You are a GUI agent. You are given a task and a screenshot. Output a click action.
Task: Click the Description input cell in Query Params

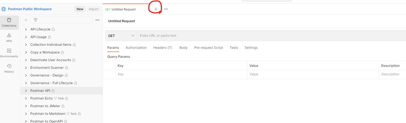click(392, 74)
